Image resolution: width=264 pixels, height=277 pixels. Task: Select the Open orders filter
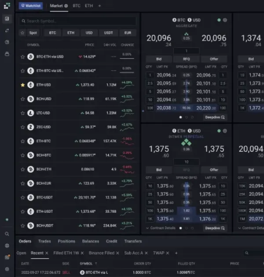(x=21, y=253)
